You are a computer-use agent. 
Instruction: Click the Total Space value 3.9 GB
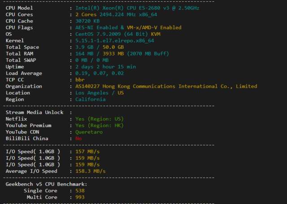[84, 47]
